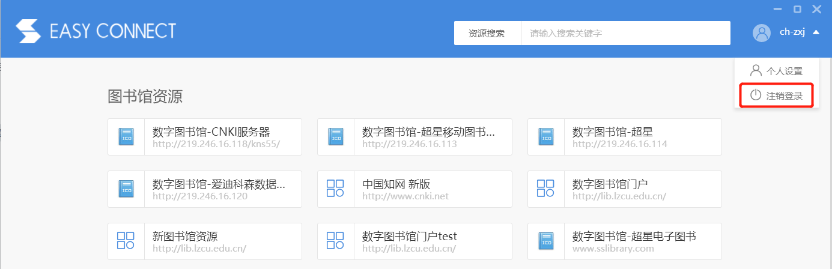Click the grid icon of 数字图书馆门户test
The width and height of the screenshot is (832, 269).
[335, 241]
